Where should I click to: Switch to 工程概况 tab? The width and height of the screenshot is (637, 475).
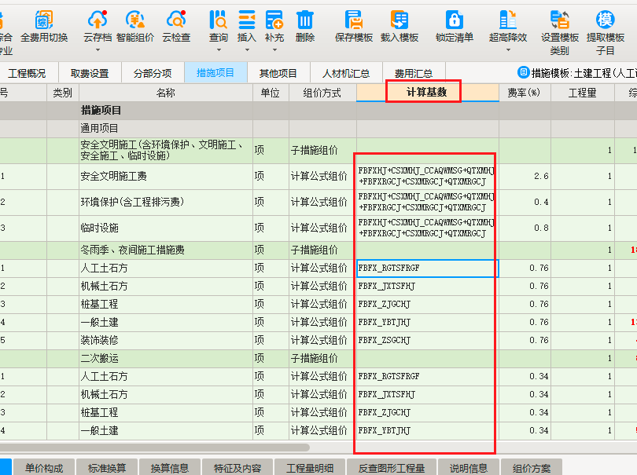click(x=27, y=73)
